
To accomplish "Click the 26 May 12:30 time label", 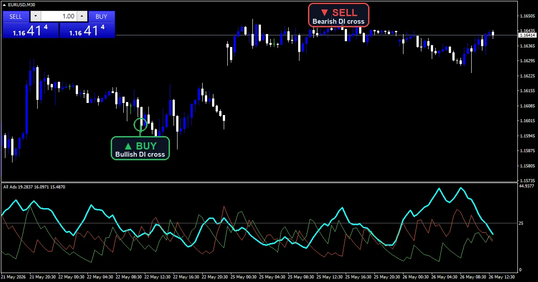I will point(502,277).
